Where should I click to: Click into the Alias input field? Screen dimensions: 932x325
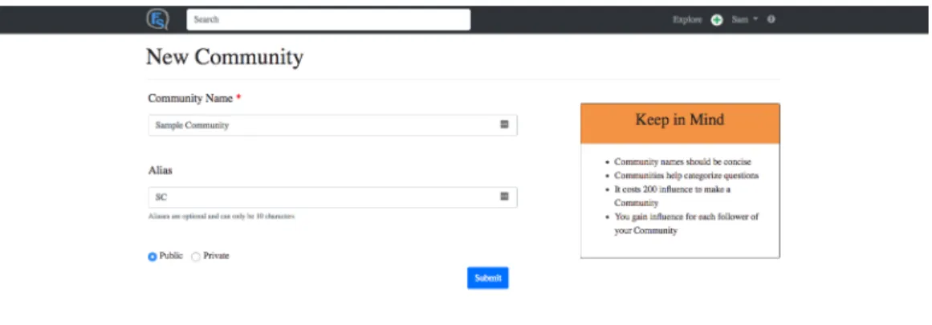(x=333, y=197)
